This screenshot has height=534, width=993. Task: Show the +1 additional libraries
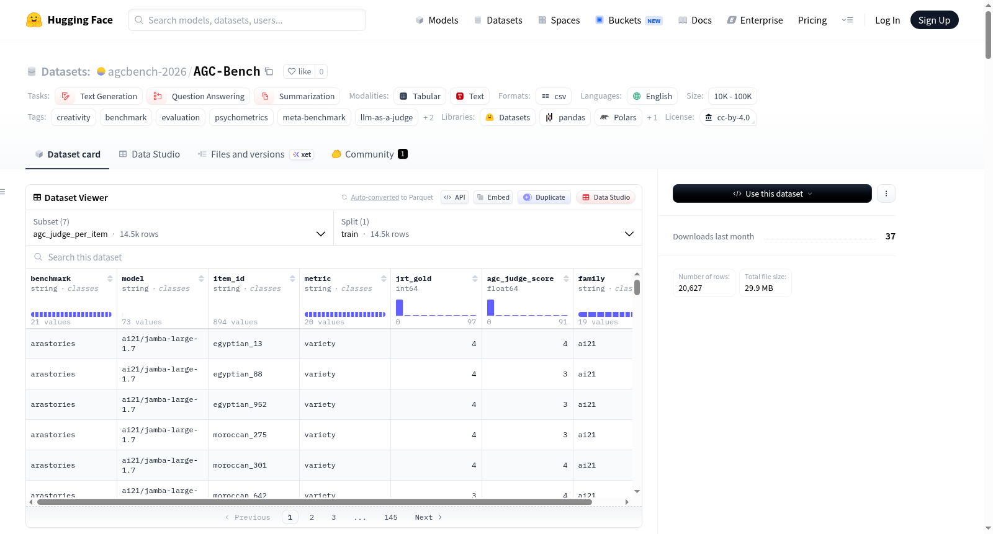pyautogui.click(x=652, y=117)
